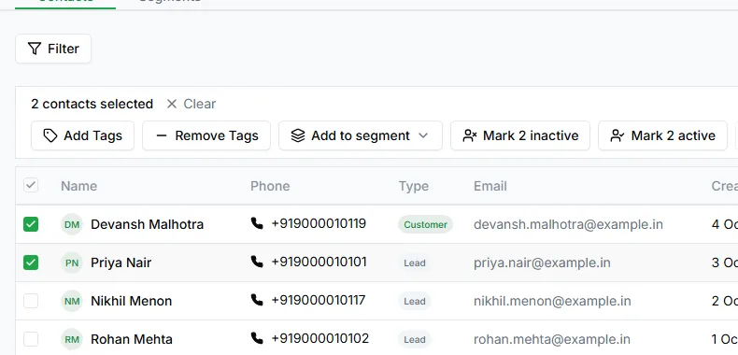Open contact Priya Nair
Screen dimensions: 738x355
pyautogui.click(x=121, y=263)
